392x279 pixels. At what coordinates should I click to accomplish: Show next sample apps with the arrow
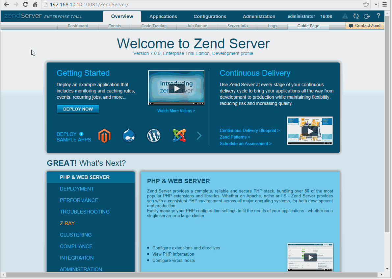199,136
